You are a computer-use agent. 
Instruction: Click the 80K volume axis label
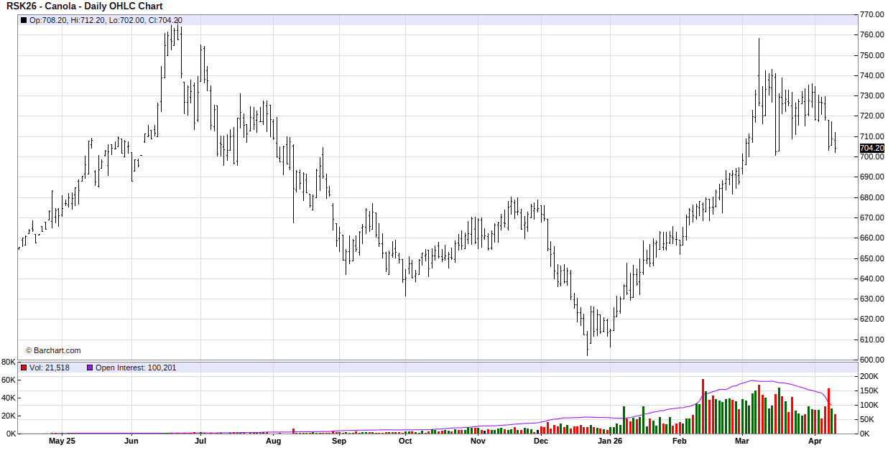[9, 362]
